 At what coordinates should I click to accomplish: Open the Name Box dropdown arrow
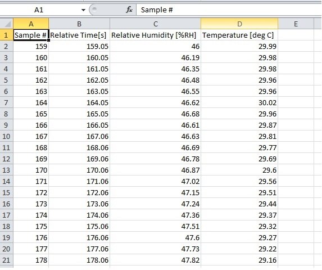click(83, 10)
